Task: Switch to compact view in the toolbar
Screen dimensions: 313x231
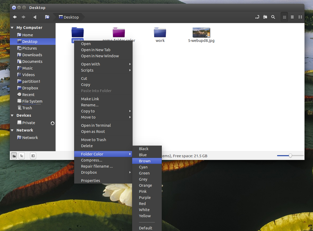Action: pos(300,17)
